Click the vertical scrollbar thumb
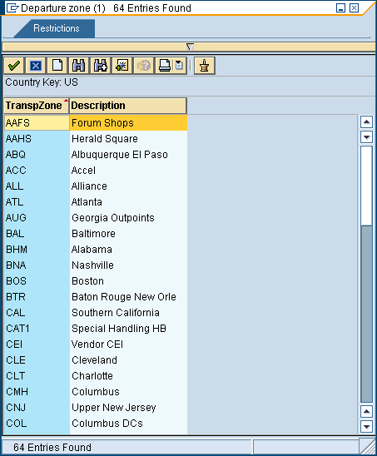The width and height of the screenshot is (377, 456). pos(366,186)
